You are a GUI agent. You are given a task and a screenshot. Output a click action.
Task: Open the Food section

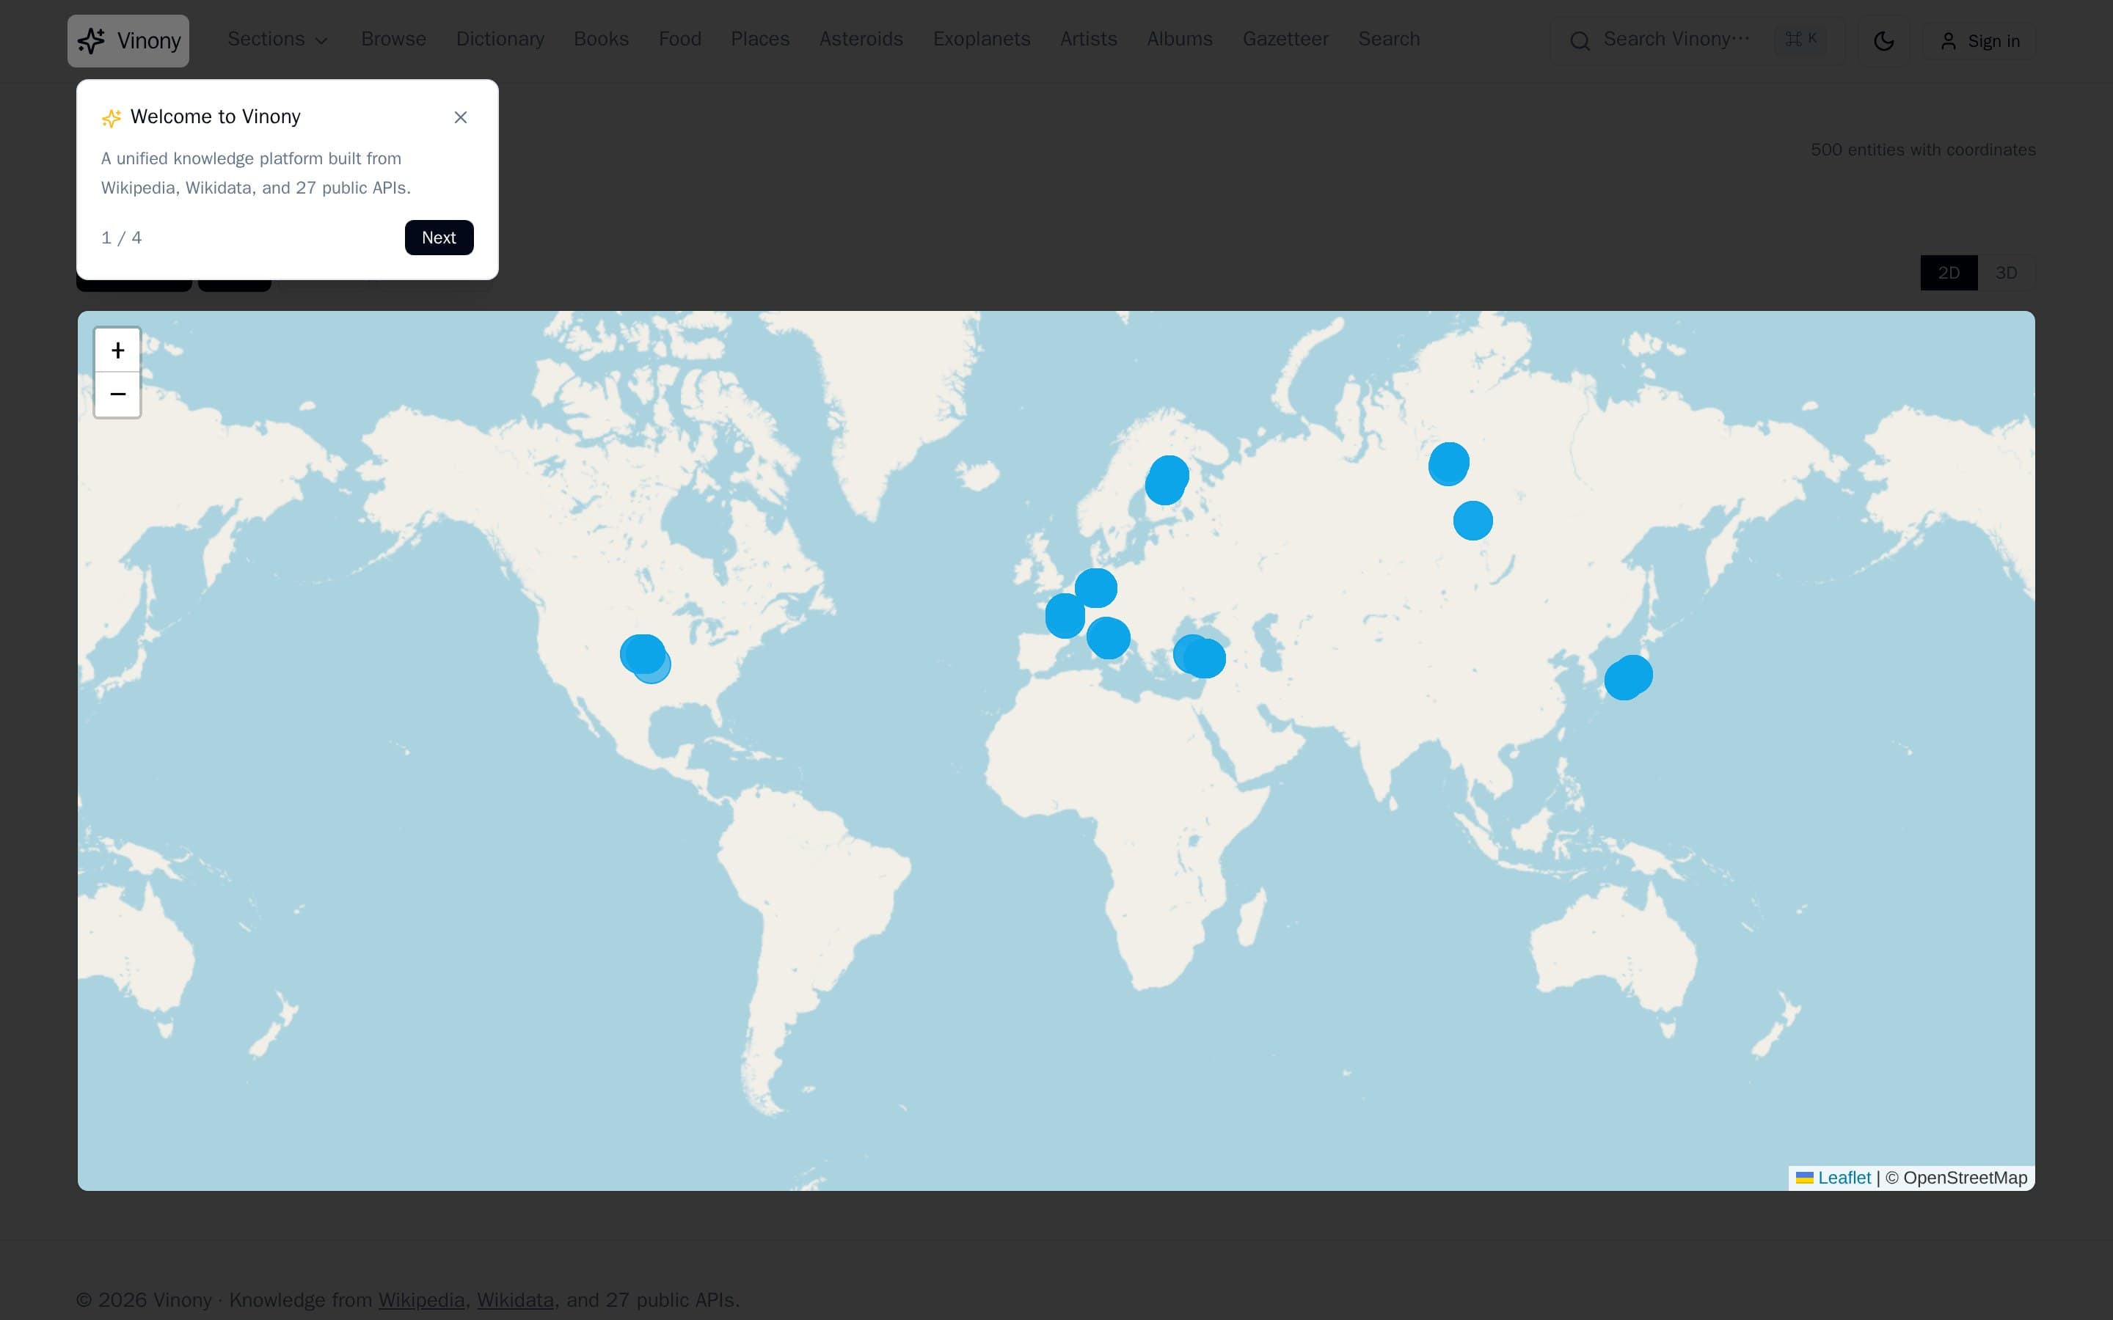tap(680, 40)
